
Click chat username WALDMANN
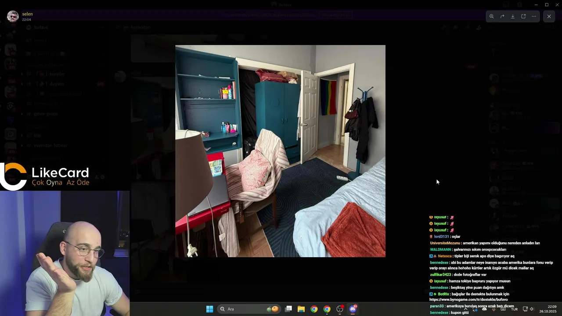coord(440,250)
